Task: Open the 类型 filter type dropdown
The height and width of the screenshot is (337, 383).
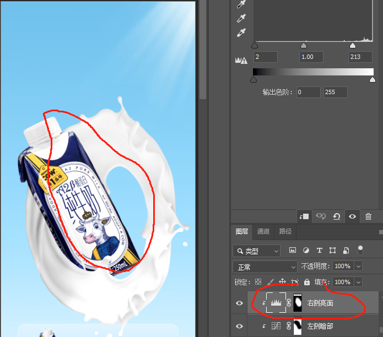Action: tap(256, 251)
